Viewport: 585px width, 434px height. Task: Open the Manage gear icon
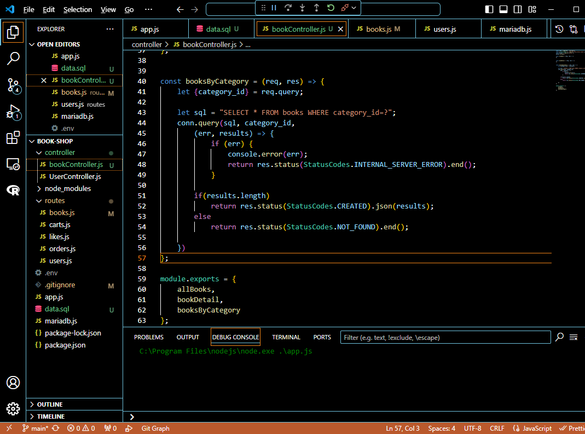pos(13,409)
